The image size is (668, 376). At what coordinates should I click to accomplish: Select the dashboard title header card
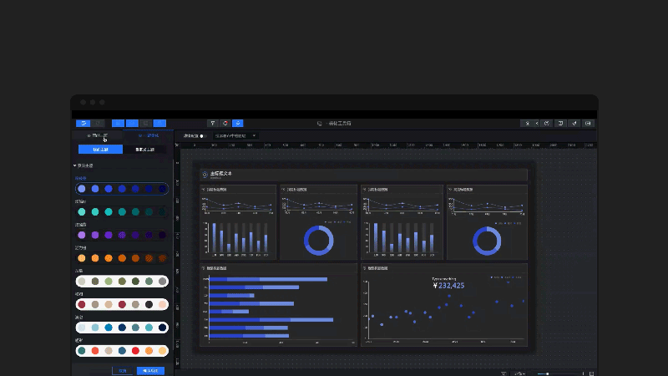point(364,175)
